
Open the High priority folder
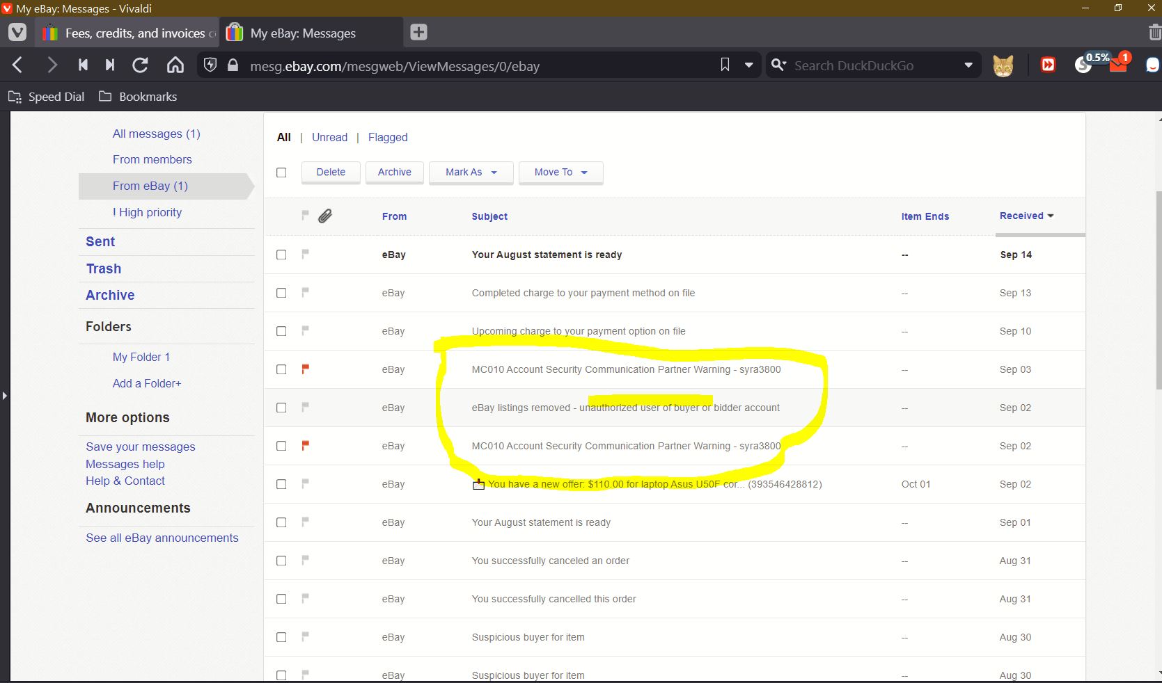click(147, 212)
